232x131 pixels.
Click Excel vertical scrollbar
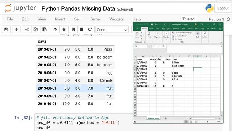click(x=221, y=86)
